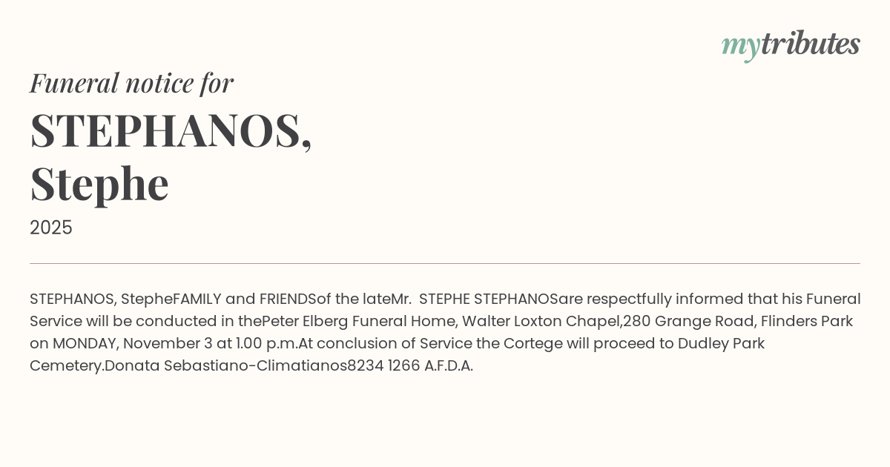Screen dimensions: 890x467
Task: Click the uppercase STEPHE STEPHANOS name in paragraph
Action: click(x=489, y=299)
